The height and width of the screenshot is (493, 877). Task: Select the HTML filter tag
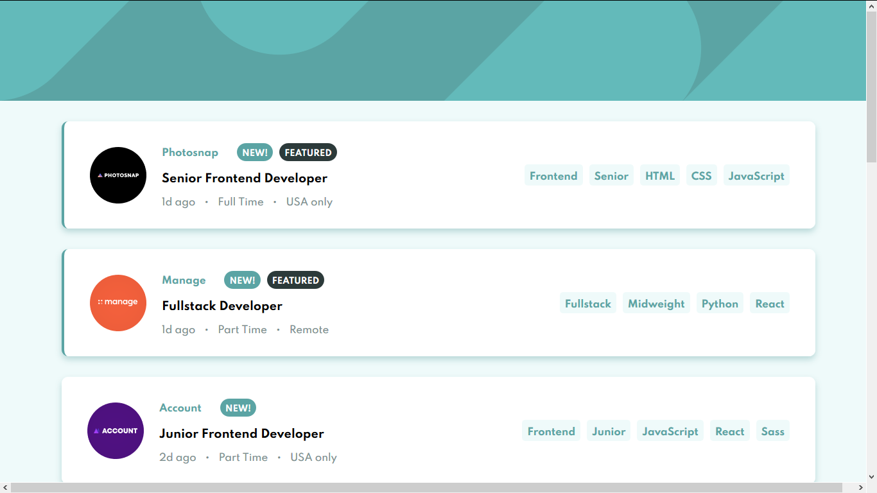[659, 175]
